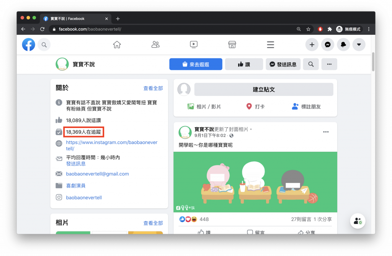Add 相片 / 影片 to post
Image resolution: width=392 pixels, height=256 pixels.
[x=204, y=107]
